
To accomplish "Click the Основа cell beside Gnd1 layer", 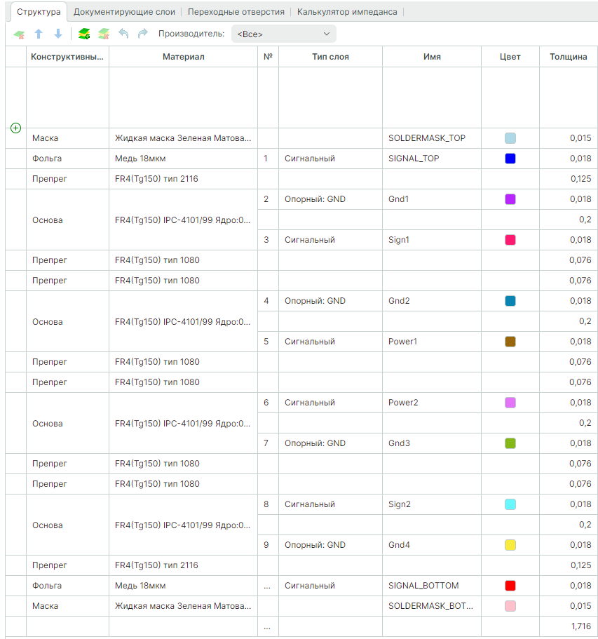I will (67, 220).
